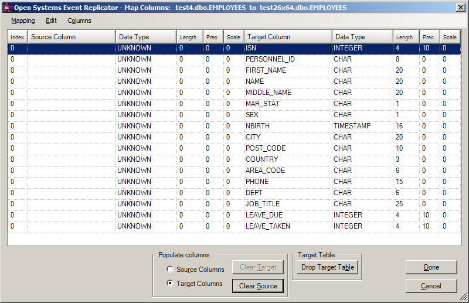469x303 pixels.
Task: Open the Edit menu
Action: (x=51, y=21)
